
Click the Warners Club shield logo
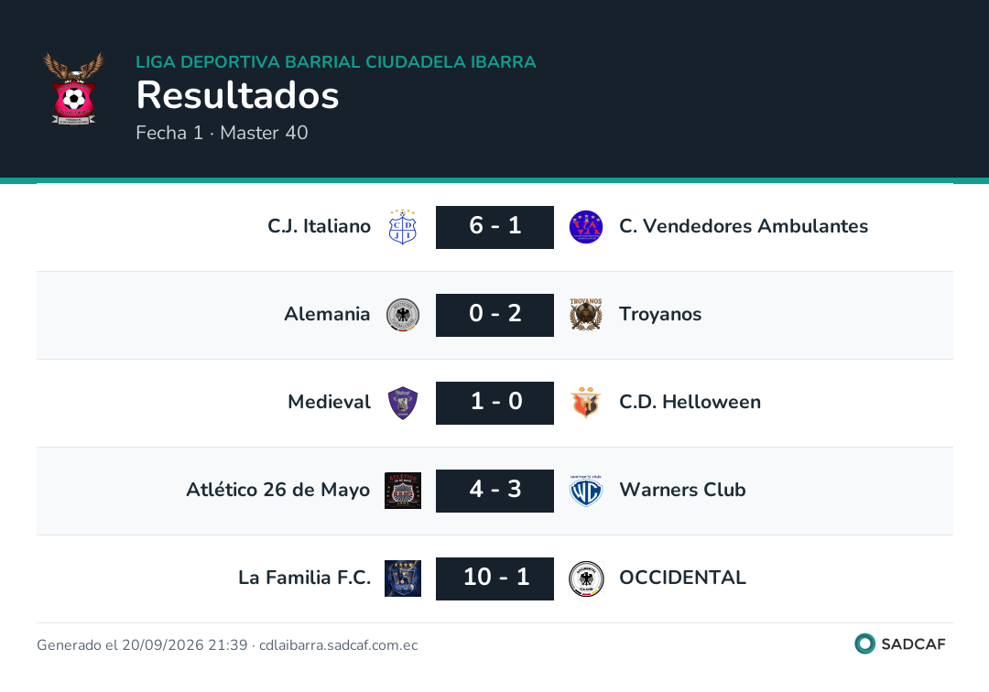coord(586,491)
